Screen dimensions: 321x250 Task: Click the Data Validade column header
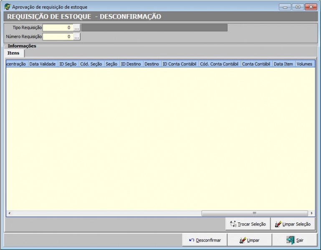click(43, 64)
